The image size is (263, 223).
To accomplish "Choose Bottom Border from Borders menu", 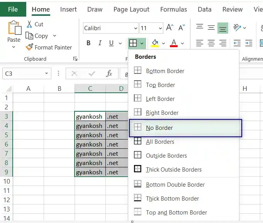I will (x=184, y=71).
